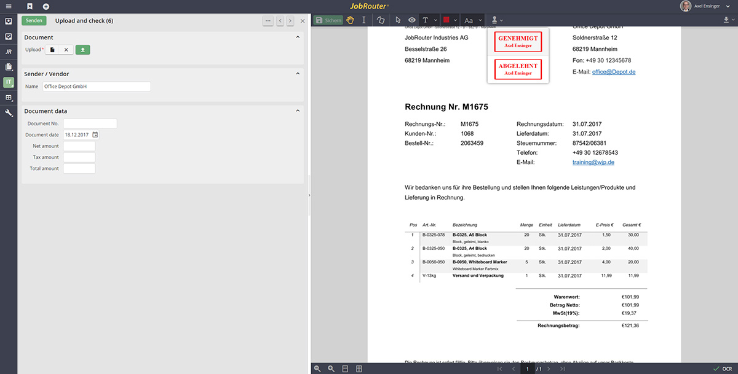
Task: Switch to thumbnail grid view
Action: click(359, 368)
